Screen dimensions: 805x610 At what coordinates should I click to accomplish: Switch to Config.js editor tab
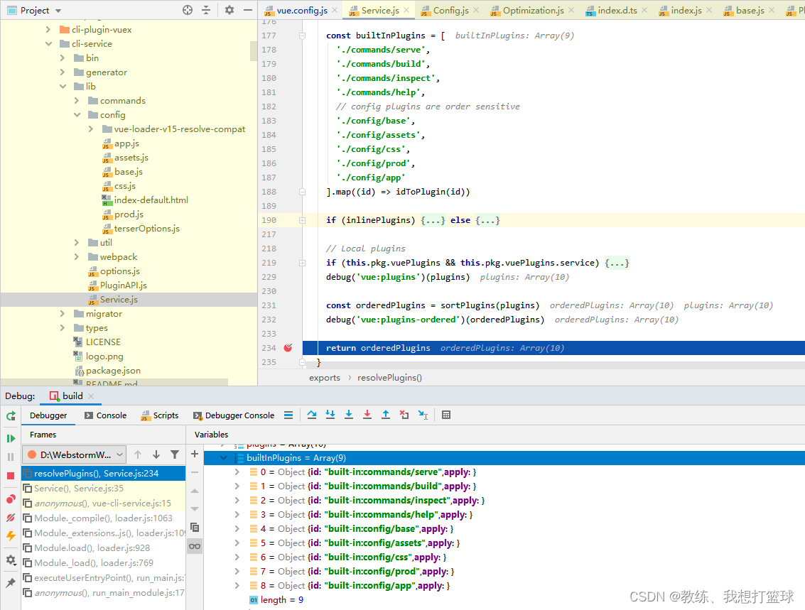(x=450, y=10)
